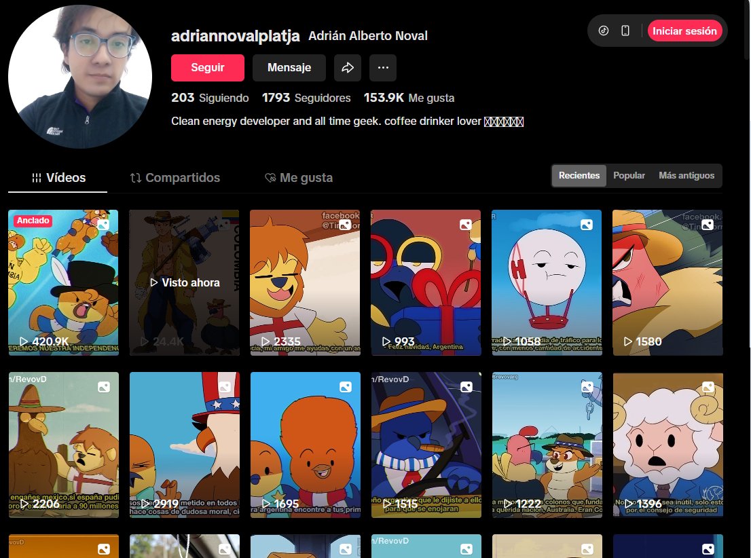This screenshot has height=558, width=751.
Task: Open the angry bird video with 1580 views
Action: click(667, 282)
